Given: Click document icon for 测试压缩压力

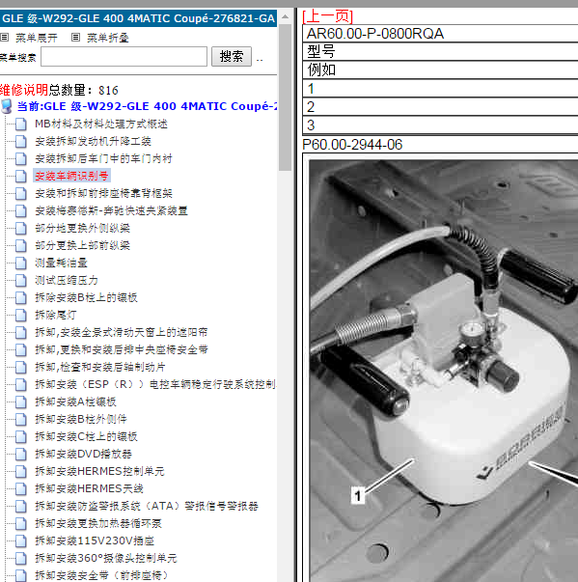Looking at the screenshot, I should (21, 280).
